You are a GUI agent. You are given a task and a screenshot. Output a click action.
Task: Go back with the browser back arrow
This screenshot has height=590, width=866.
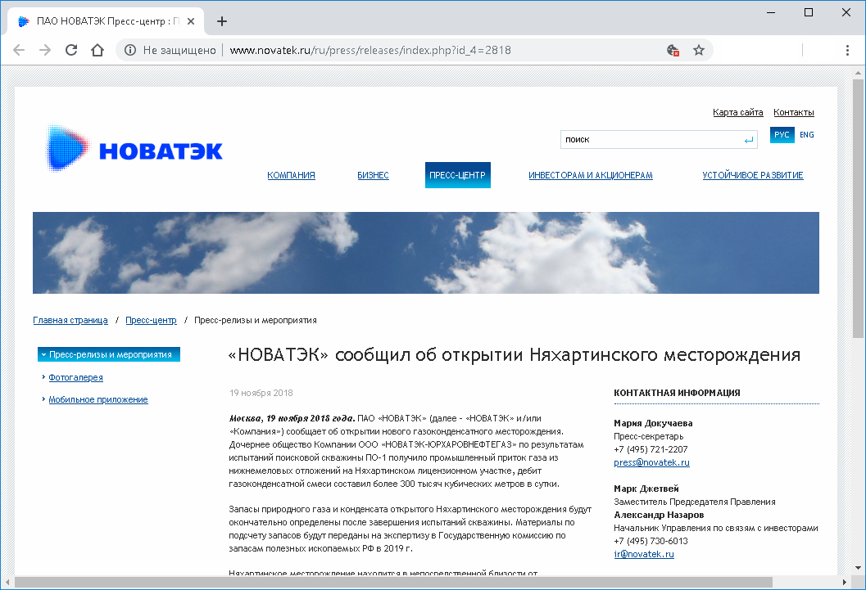pos(19,50)
